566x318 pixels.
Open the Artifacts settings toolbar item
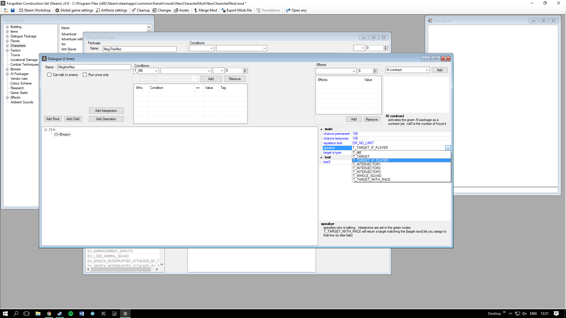[x=111, y=10]
